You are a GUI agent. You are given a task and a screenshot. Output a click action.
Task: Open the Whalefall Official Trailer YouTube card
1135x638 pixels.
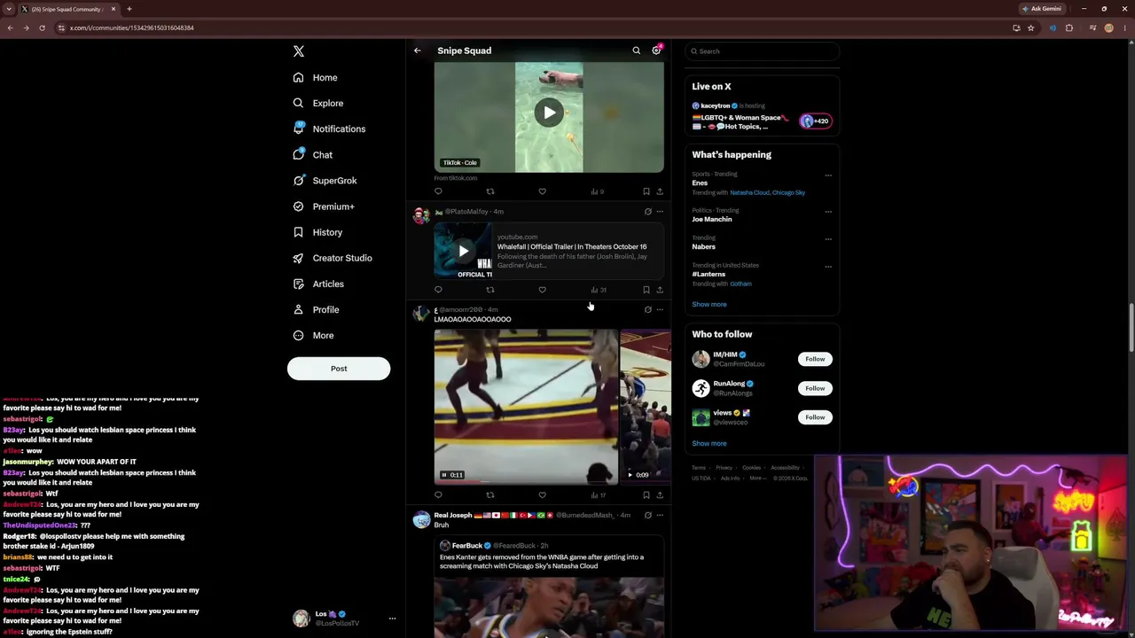(549, 251)
